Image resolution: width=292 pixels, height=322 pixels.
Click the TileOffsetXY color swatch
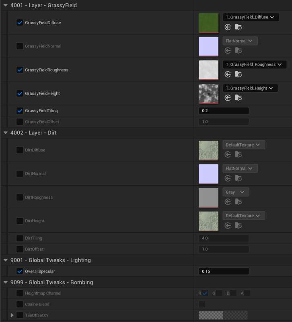[x=223, y=315]
